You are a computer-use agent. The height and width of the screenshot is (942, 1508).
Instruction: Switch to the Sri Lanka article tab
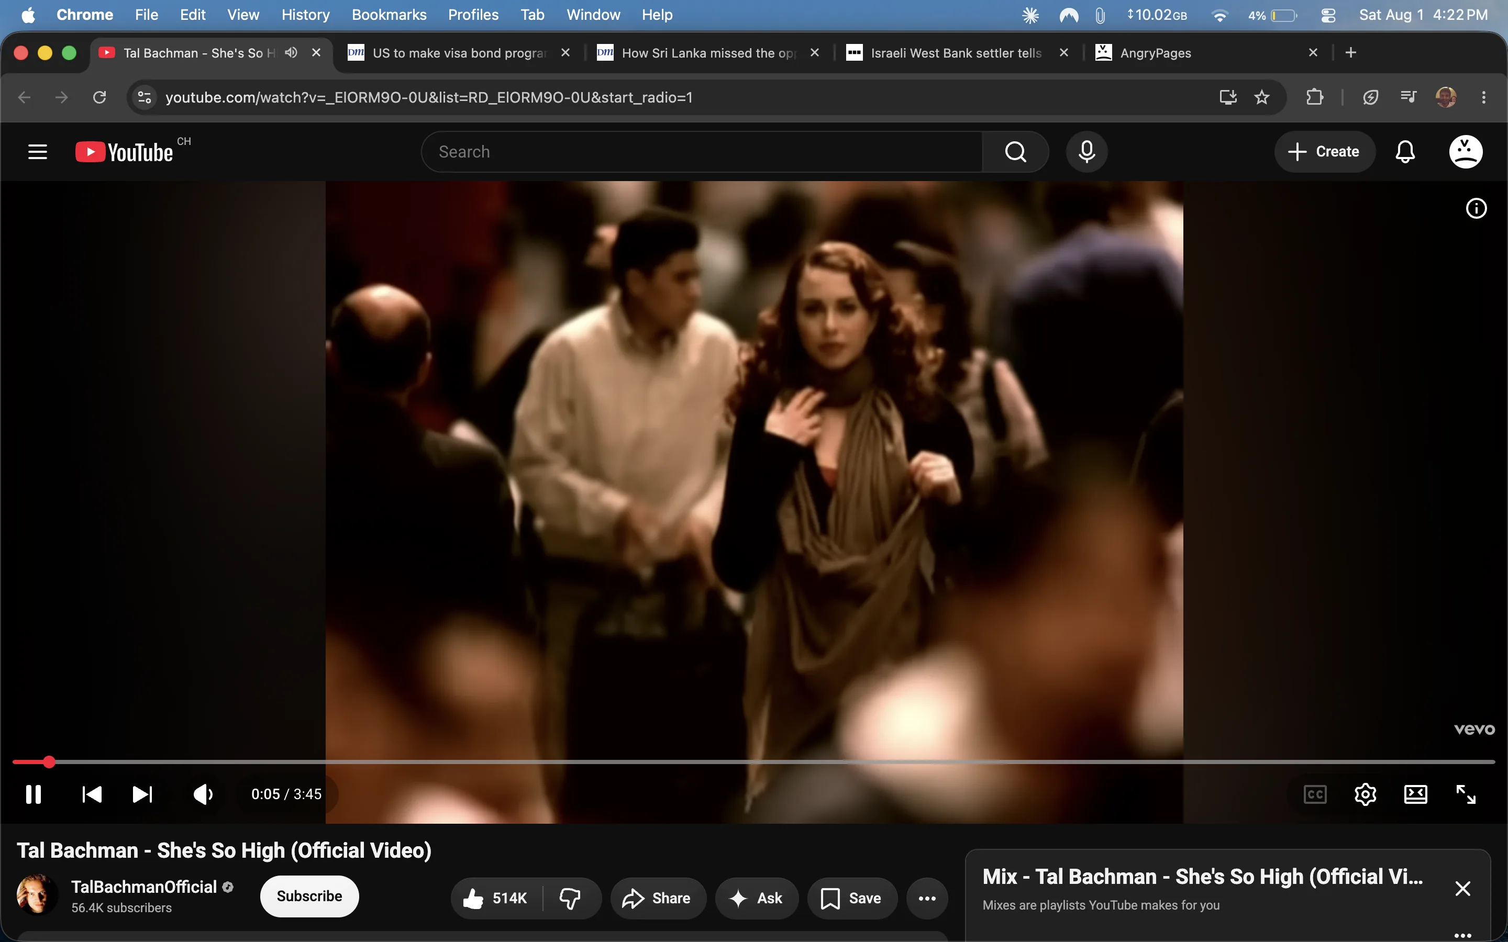pyautogui.click(x=708, y=53)
